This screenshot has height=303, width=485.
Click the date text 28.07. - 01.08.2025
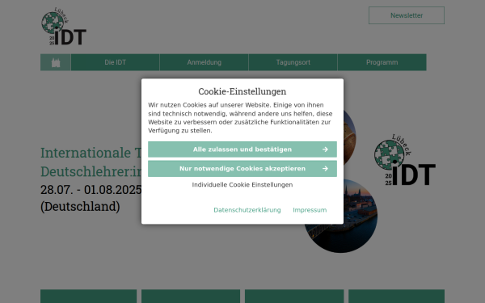coord(91,190)
